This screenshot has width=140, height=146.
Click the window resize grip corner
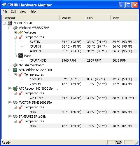137,143
